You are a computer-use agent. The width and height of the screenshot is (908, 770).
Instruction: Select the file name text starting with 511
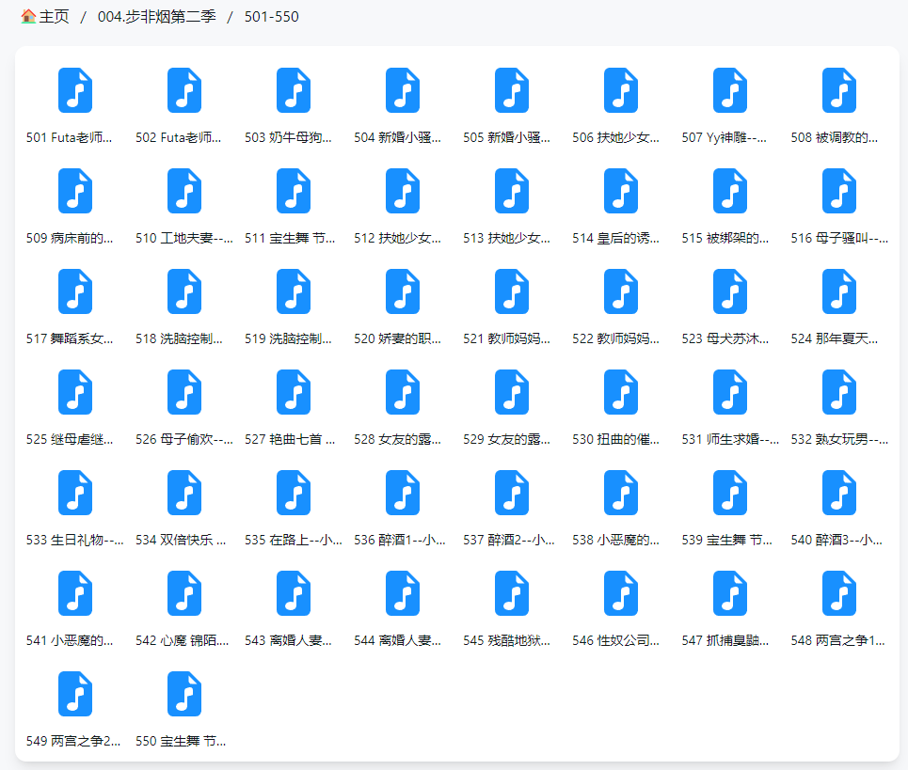point(294,238)
